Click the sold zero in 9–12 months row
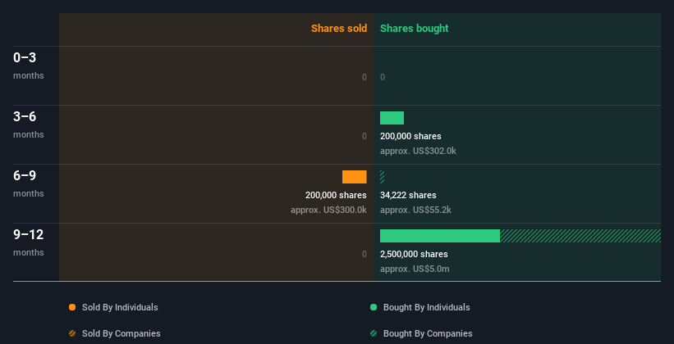Viewport: 674px width, 344px height. [365, 255]
